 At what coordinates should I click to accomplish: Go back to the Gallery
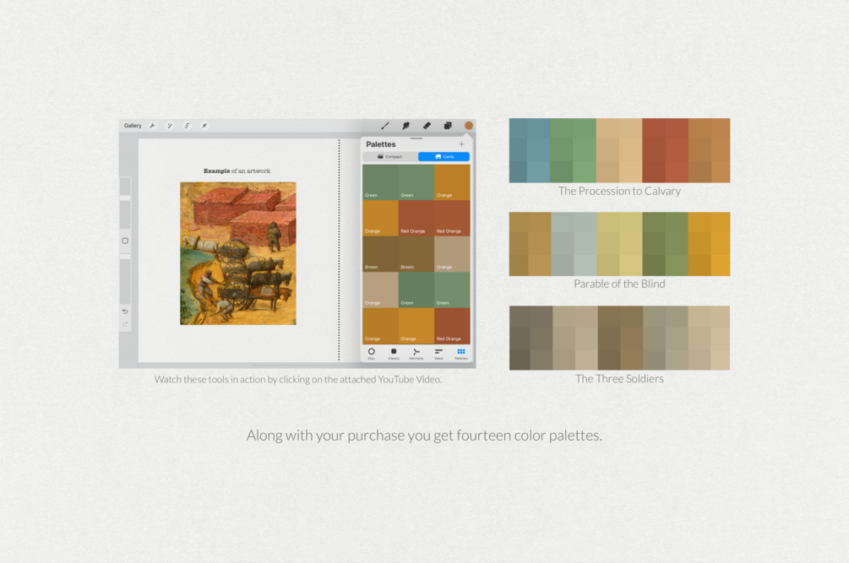coord(133,126)
